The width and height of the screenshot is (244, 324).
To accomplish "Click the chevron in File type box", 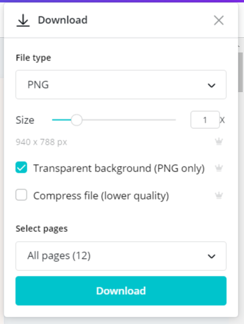I will coord(212,85).
